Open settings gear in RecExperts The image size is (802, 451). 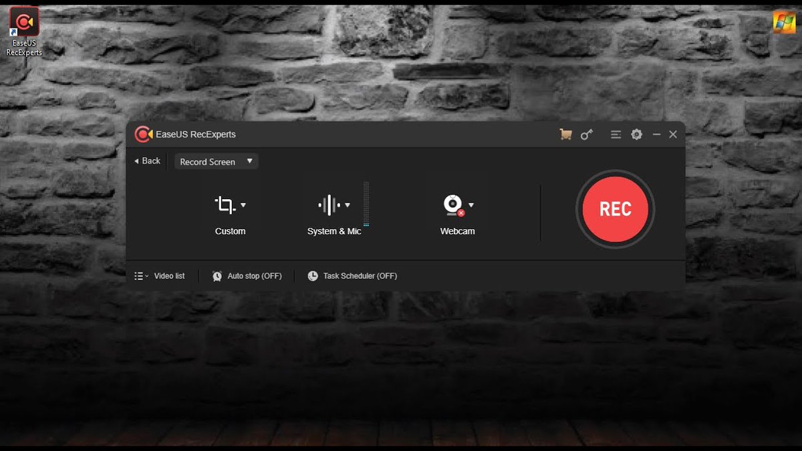click(x=636, y=134)
